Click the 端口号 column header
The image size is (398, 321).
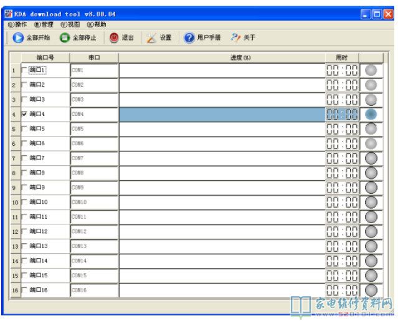coord(45,58)
